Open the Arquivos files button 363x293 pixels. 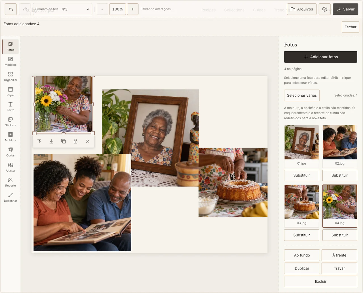pos(302,9)
